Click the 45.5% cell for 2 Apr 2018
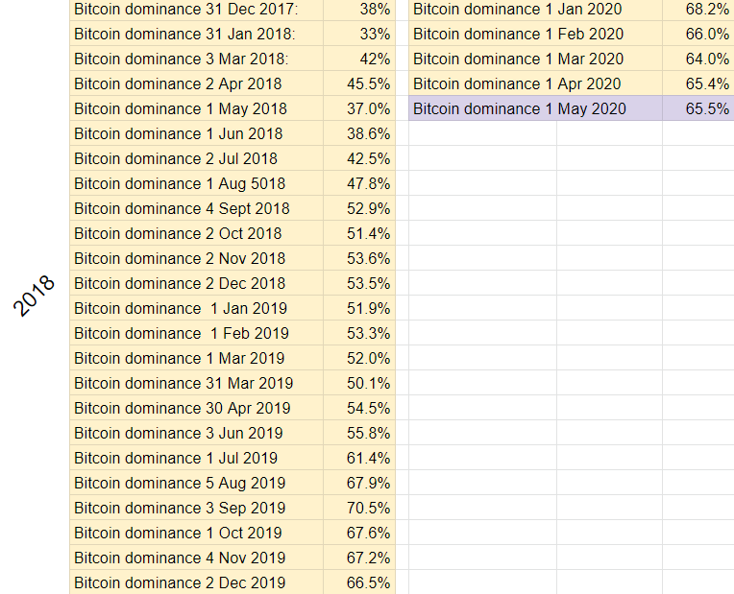 coord(359,83)
